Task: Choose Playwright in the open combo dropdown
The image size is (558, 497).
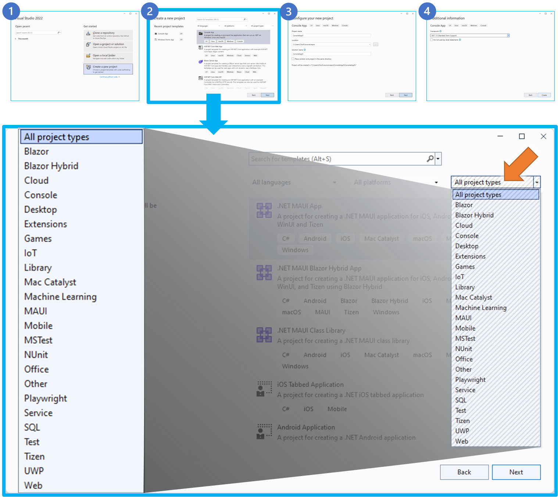Action: tap(496, 380)
